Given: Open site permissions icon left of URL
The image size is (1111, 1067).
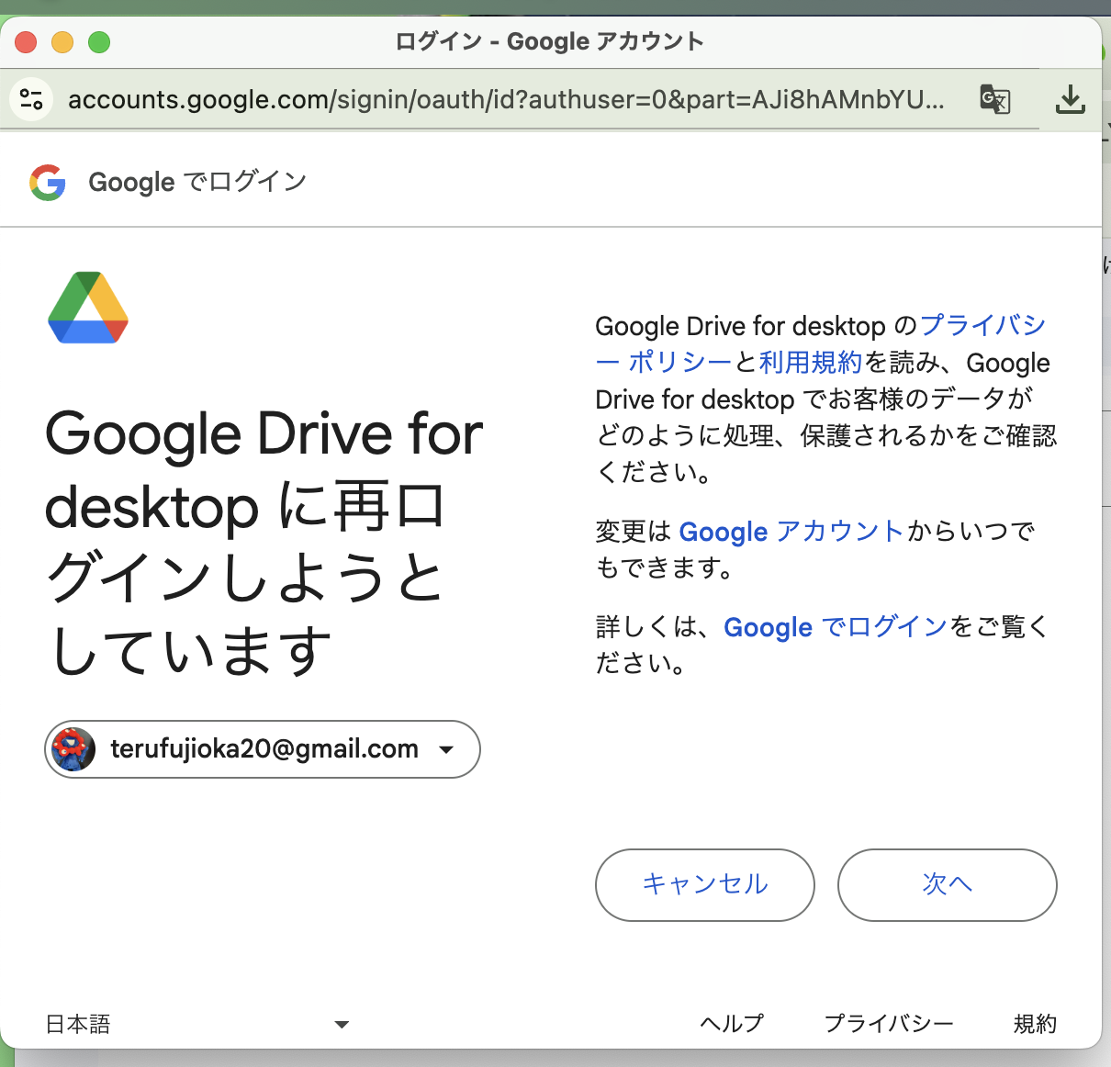Looking at the screenshot, I should [x=30, y=99].
